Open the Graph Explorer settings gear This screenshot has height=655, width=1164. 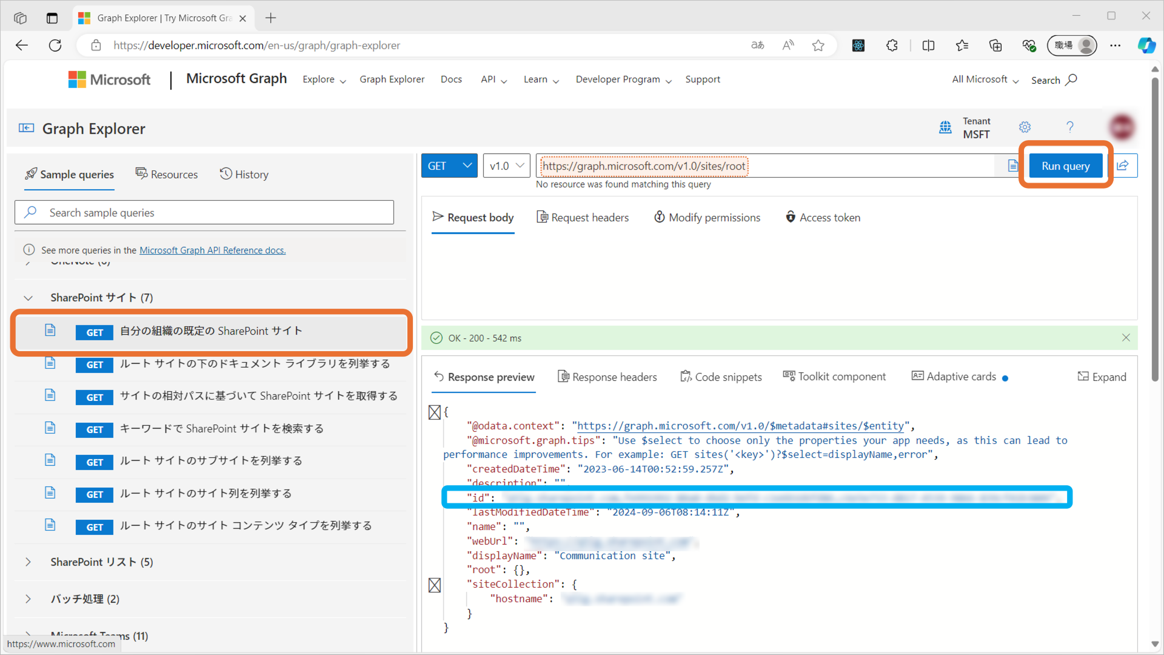tap(1025, 127)
